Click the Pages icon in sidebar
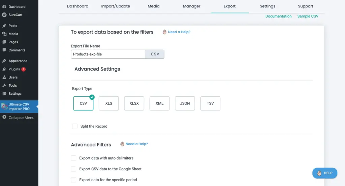 4,42
